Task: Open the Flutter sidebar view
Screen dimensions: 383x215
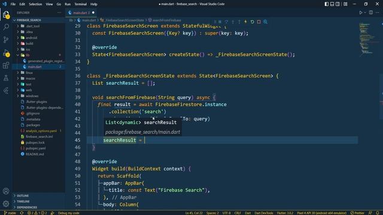Action: pyautogui.click(x=6, y=91)
